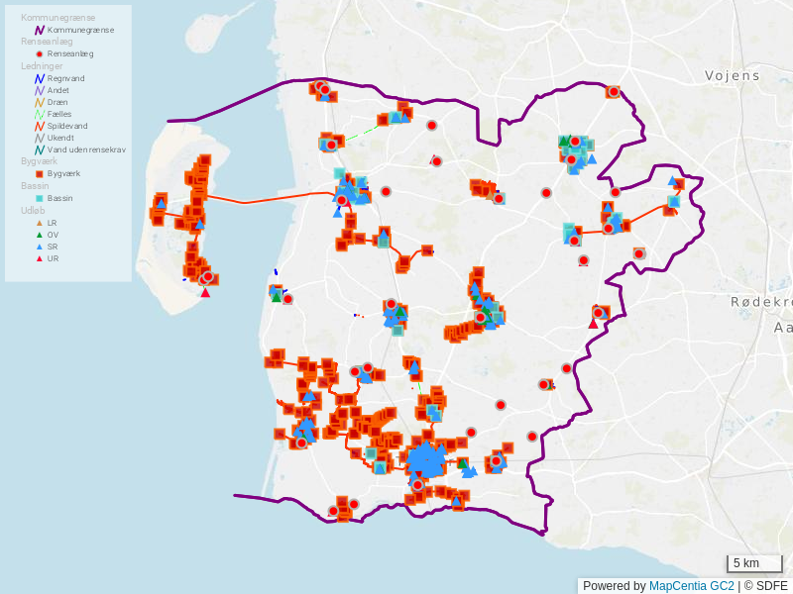Click the MapCentia GC2 link

coord(691,586)
